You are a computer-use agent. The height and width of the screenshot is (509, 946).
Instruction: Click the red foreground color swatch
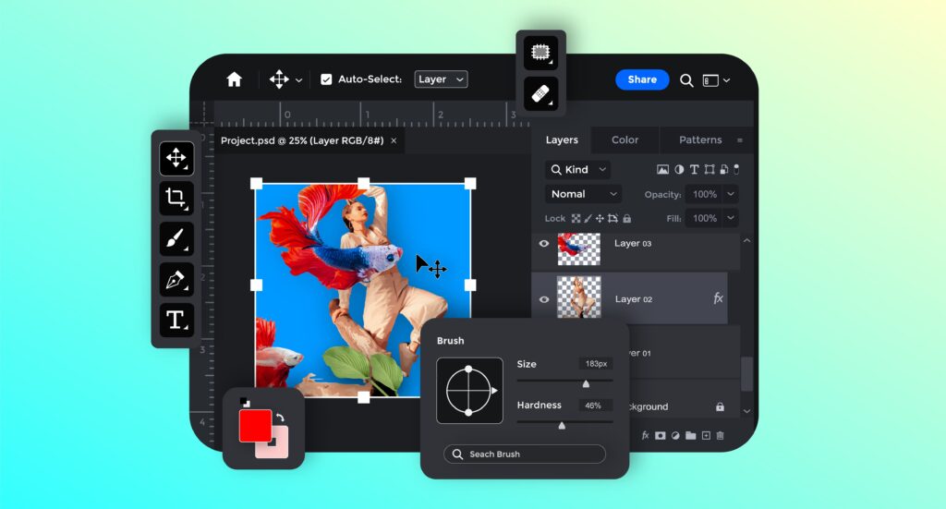point(254,426)
